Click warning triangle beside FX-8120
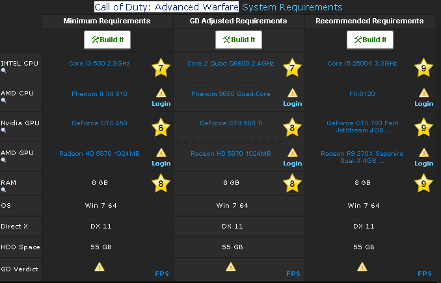The height and width of the screenshot is (283, 441). (424, 93)
